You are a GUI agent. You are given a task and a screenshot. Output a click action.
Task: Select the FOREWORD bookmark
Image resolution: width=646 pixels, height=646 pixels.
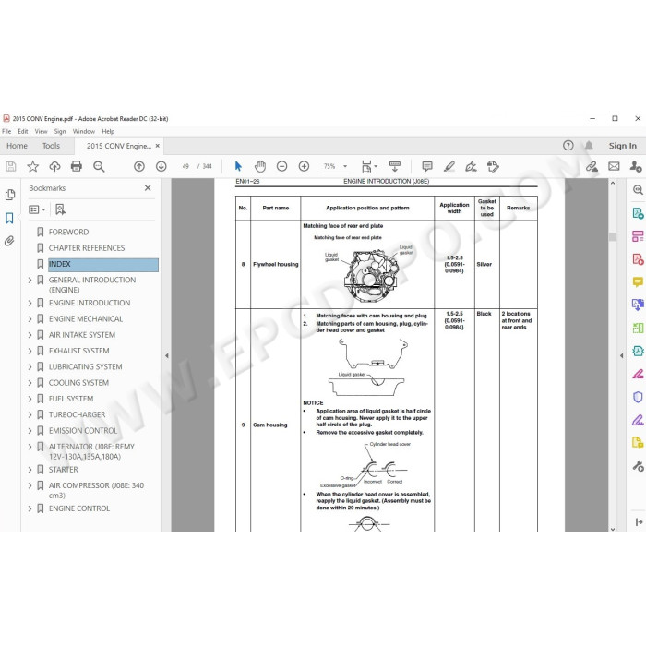tap(69, 233)
